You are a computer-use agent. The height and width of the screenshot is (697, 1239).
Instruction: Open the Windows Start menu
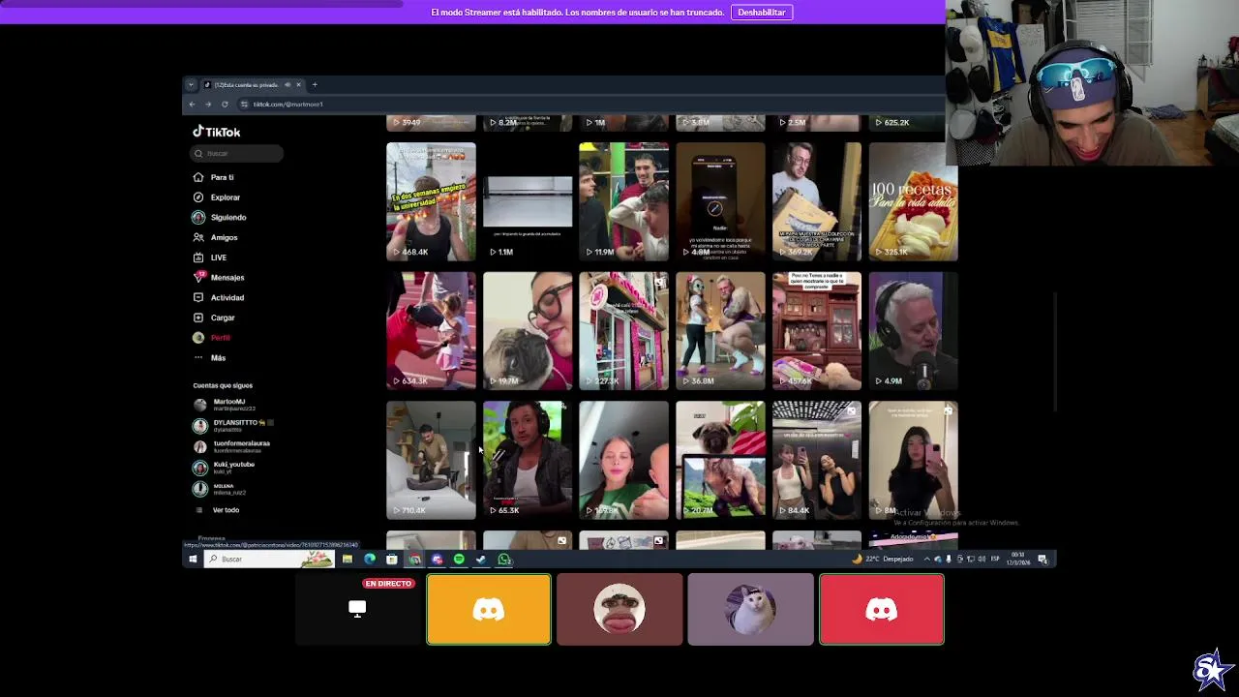click(x=193, y=559)
